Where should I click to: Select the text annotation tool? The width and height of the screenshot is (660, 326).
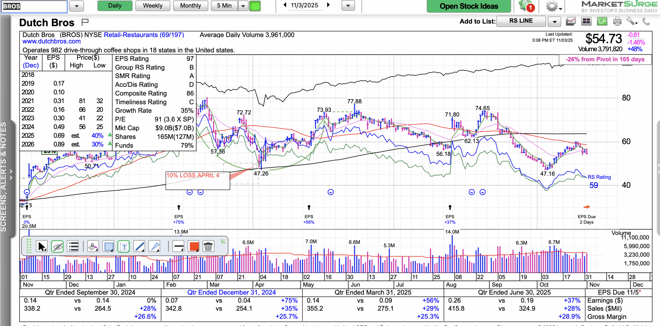point(124,247)
